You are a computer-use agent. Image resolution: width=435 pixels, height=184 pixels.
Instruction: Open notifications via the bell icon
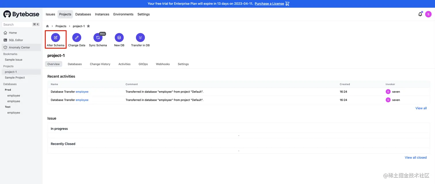point(420,14)
